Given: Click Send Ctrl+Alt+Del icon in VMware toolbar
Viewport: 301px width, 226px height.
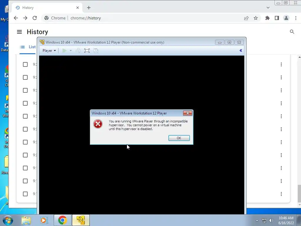Looking at the screenshot, I should tap(78, 51).
